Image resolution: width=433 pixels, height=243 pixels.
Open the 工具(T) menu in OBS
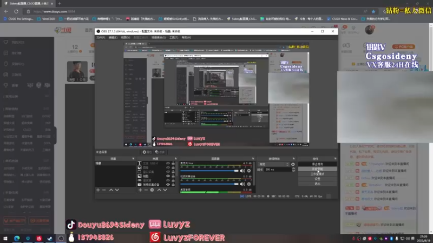click(x=174, y=37)
